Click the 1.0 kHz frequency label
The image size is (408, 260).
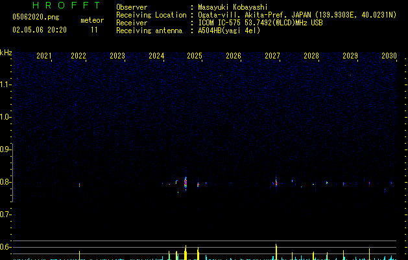5,117
